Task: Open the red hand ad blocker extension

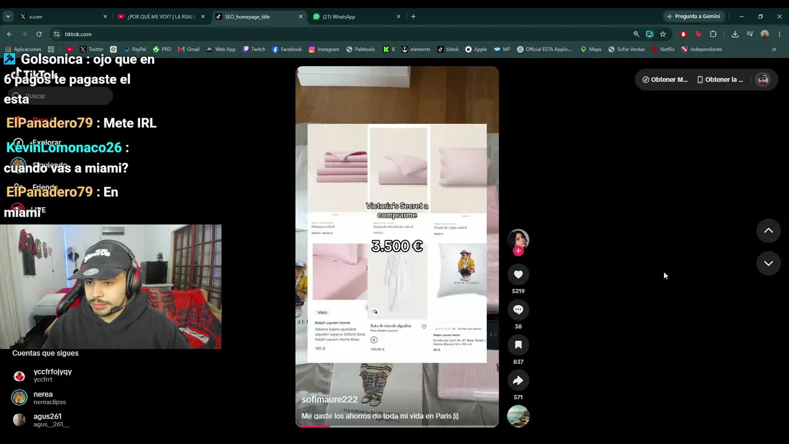Action: [683, 34]
